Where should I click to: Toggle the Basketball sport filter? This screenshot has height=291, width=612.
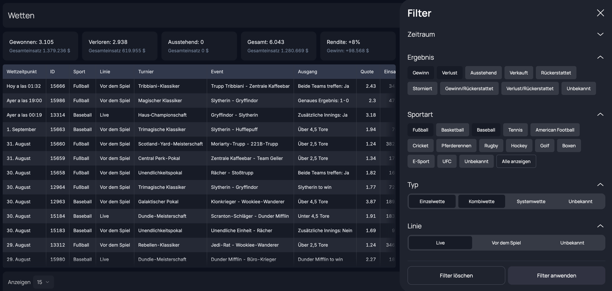point(452,130)
